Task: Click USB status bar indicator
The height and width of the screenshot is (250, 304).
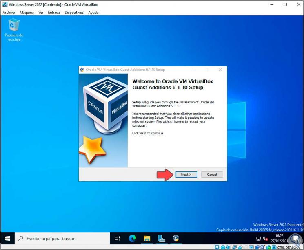Action: (x=240, y=247)
